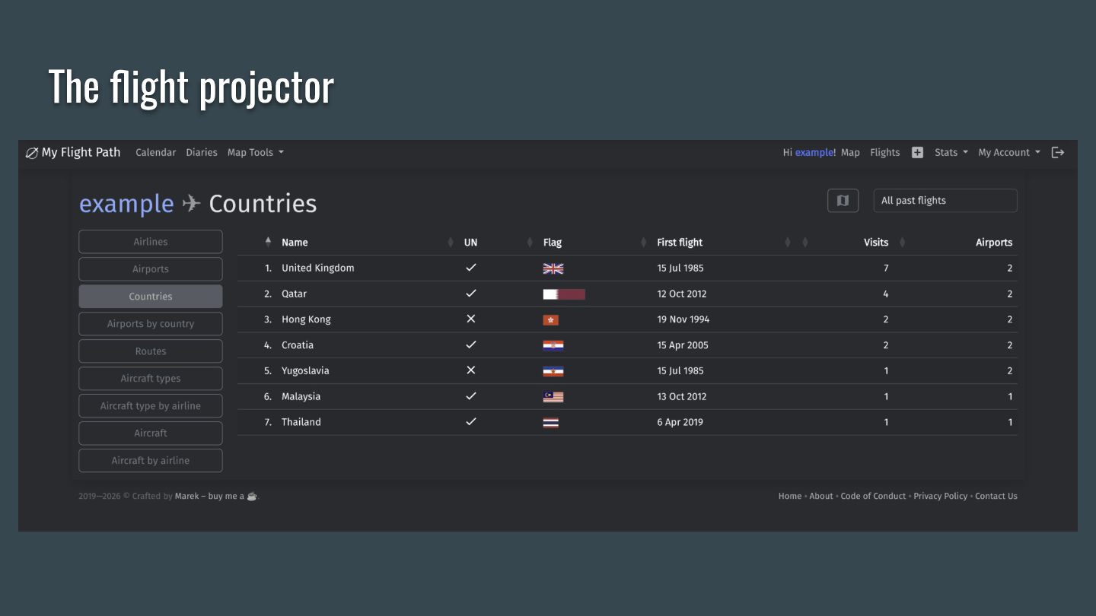This screenshot has height=616, width=1096.
Task: Sort the table by the Visits column
Action: click(876, 243)
